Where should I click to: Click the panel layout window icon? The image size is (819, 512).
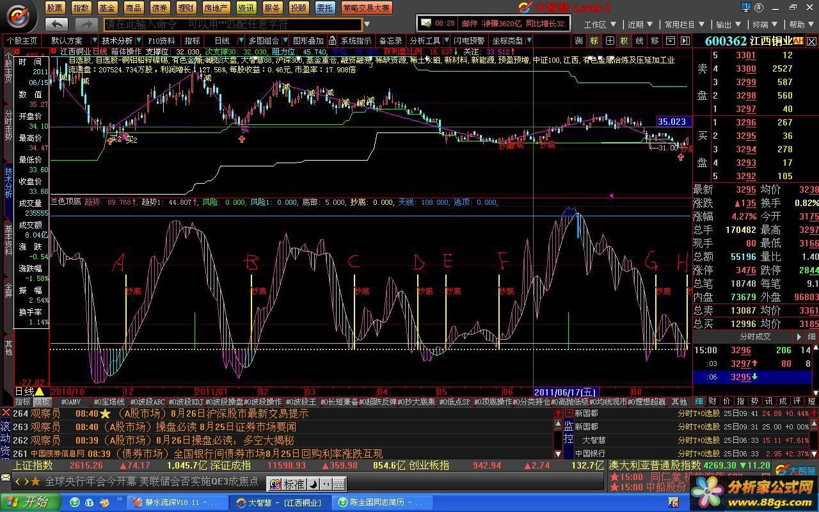[x=671, y=40]
